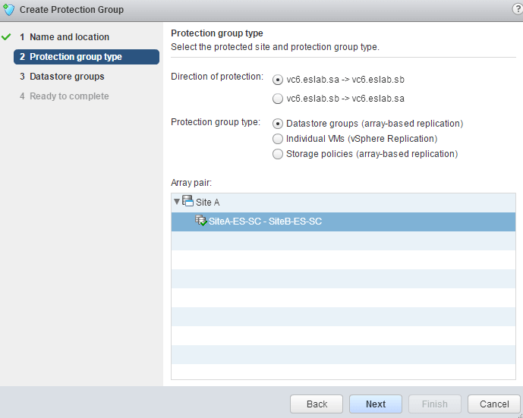
Task: Click the Back button
Action: tap(317, 404)
